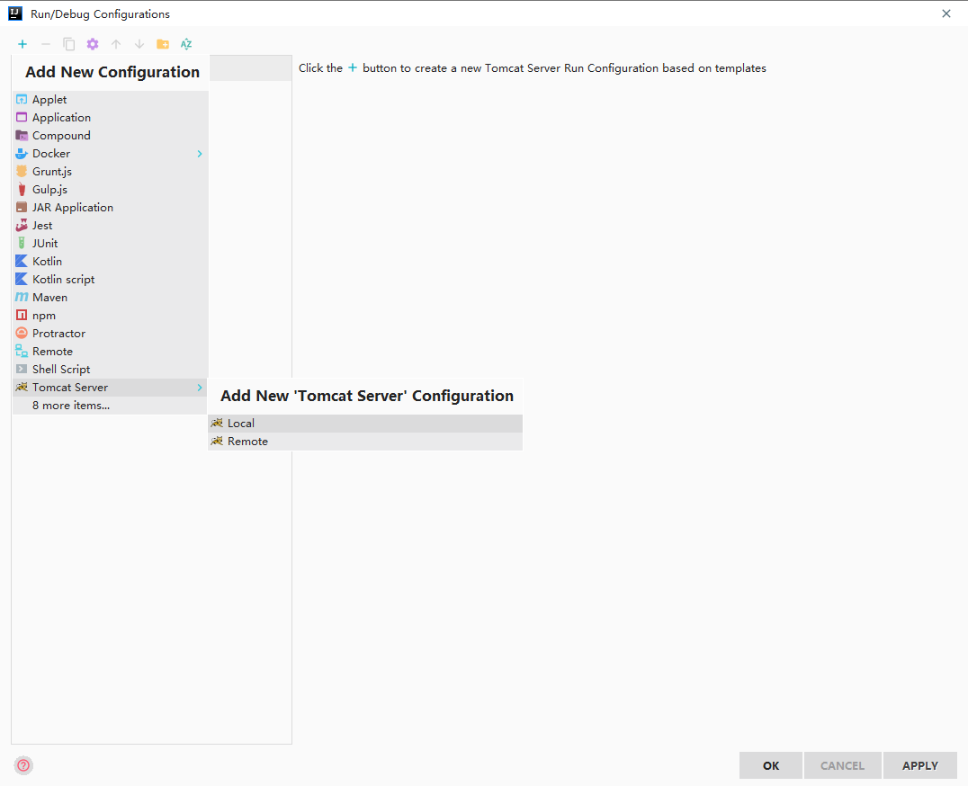This screenshot has width=968, height=786.
Task: Choose the Maven configuration type
Action: click(110, 298)
